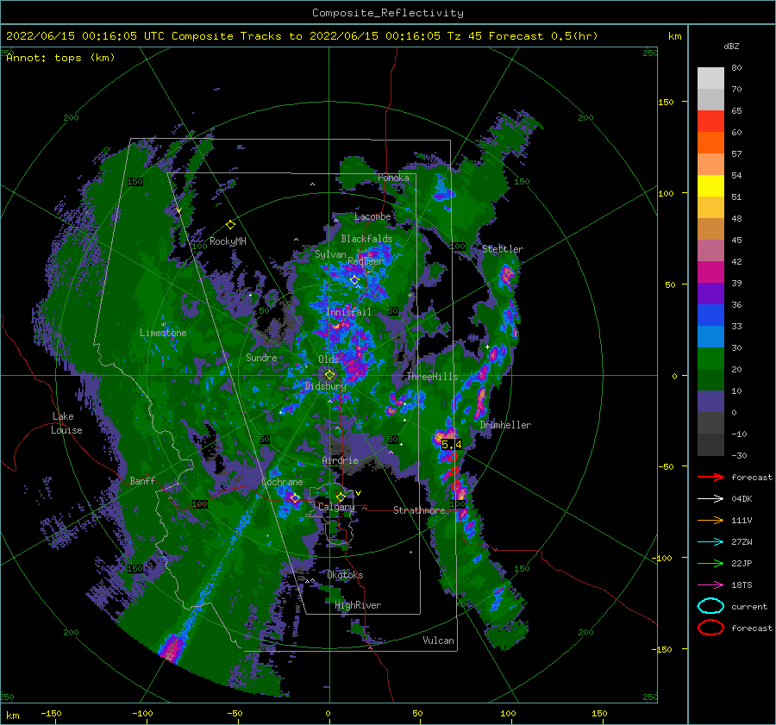Screen dimensions: 776x725
Task: Pick the slate purple swatch above 0
Action: [710, 402]
